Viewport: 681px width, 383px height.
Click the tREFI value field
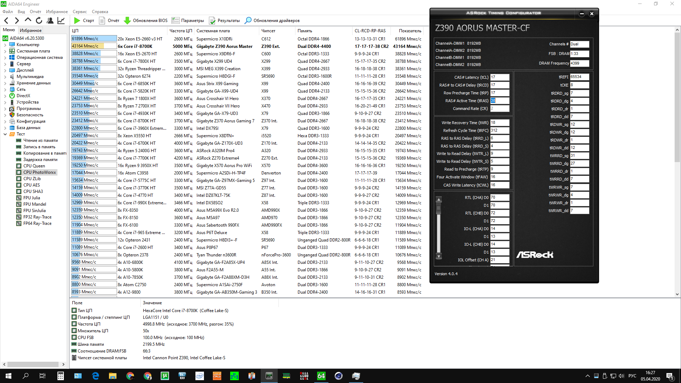pyautogui.click(x=579, y=77)
